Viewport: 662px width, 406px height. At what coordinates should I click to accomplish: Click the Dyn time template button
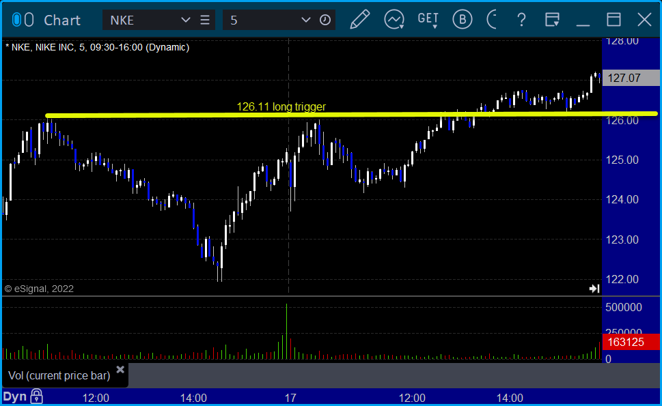[15, 396]
